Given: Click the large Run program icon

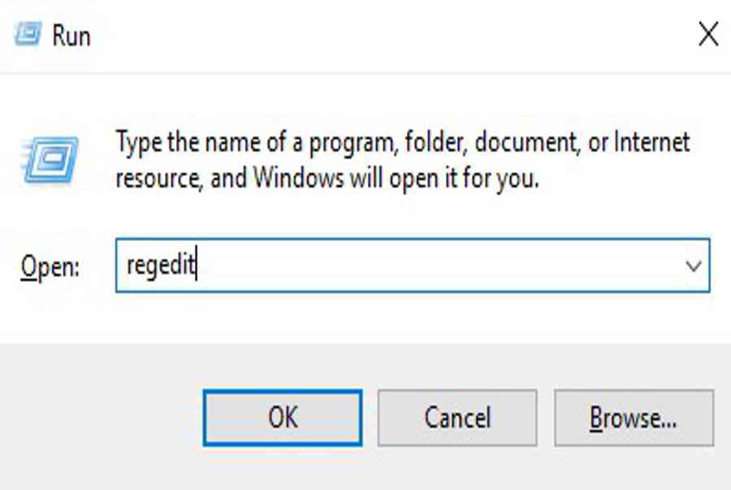Looking at the screenshot, I should click(50, 159).
